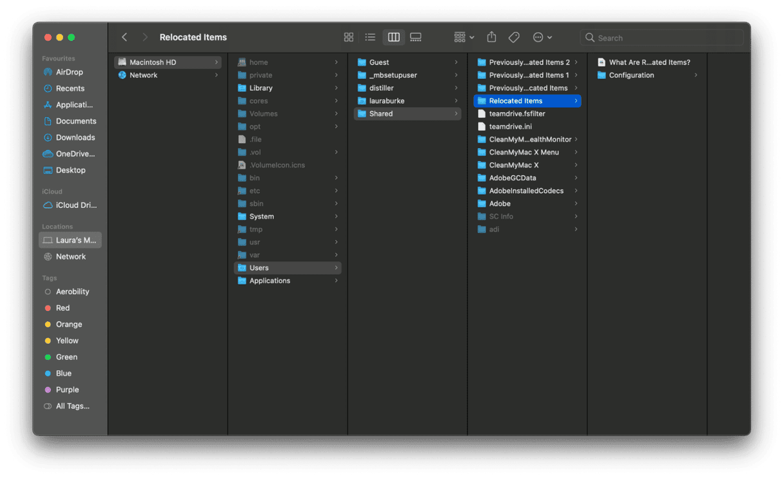Expand the Configuration folder chevron
Image resolution: width=784 pixels, height=479 pixels.
[x=696, y=75]
